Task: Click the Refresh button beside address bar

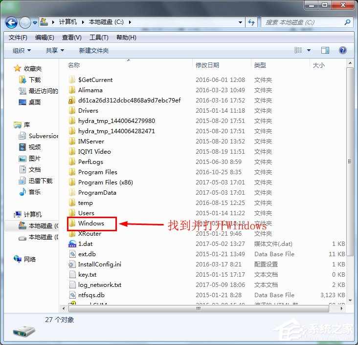Action: [251, 22]
